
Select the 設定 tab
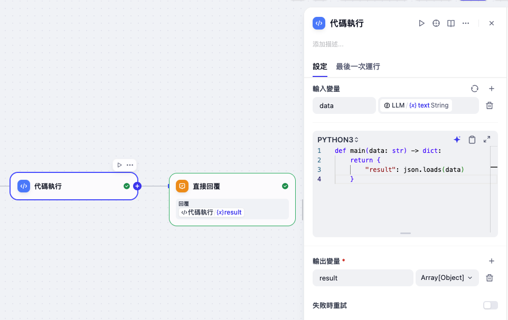320,66
